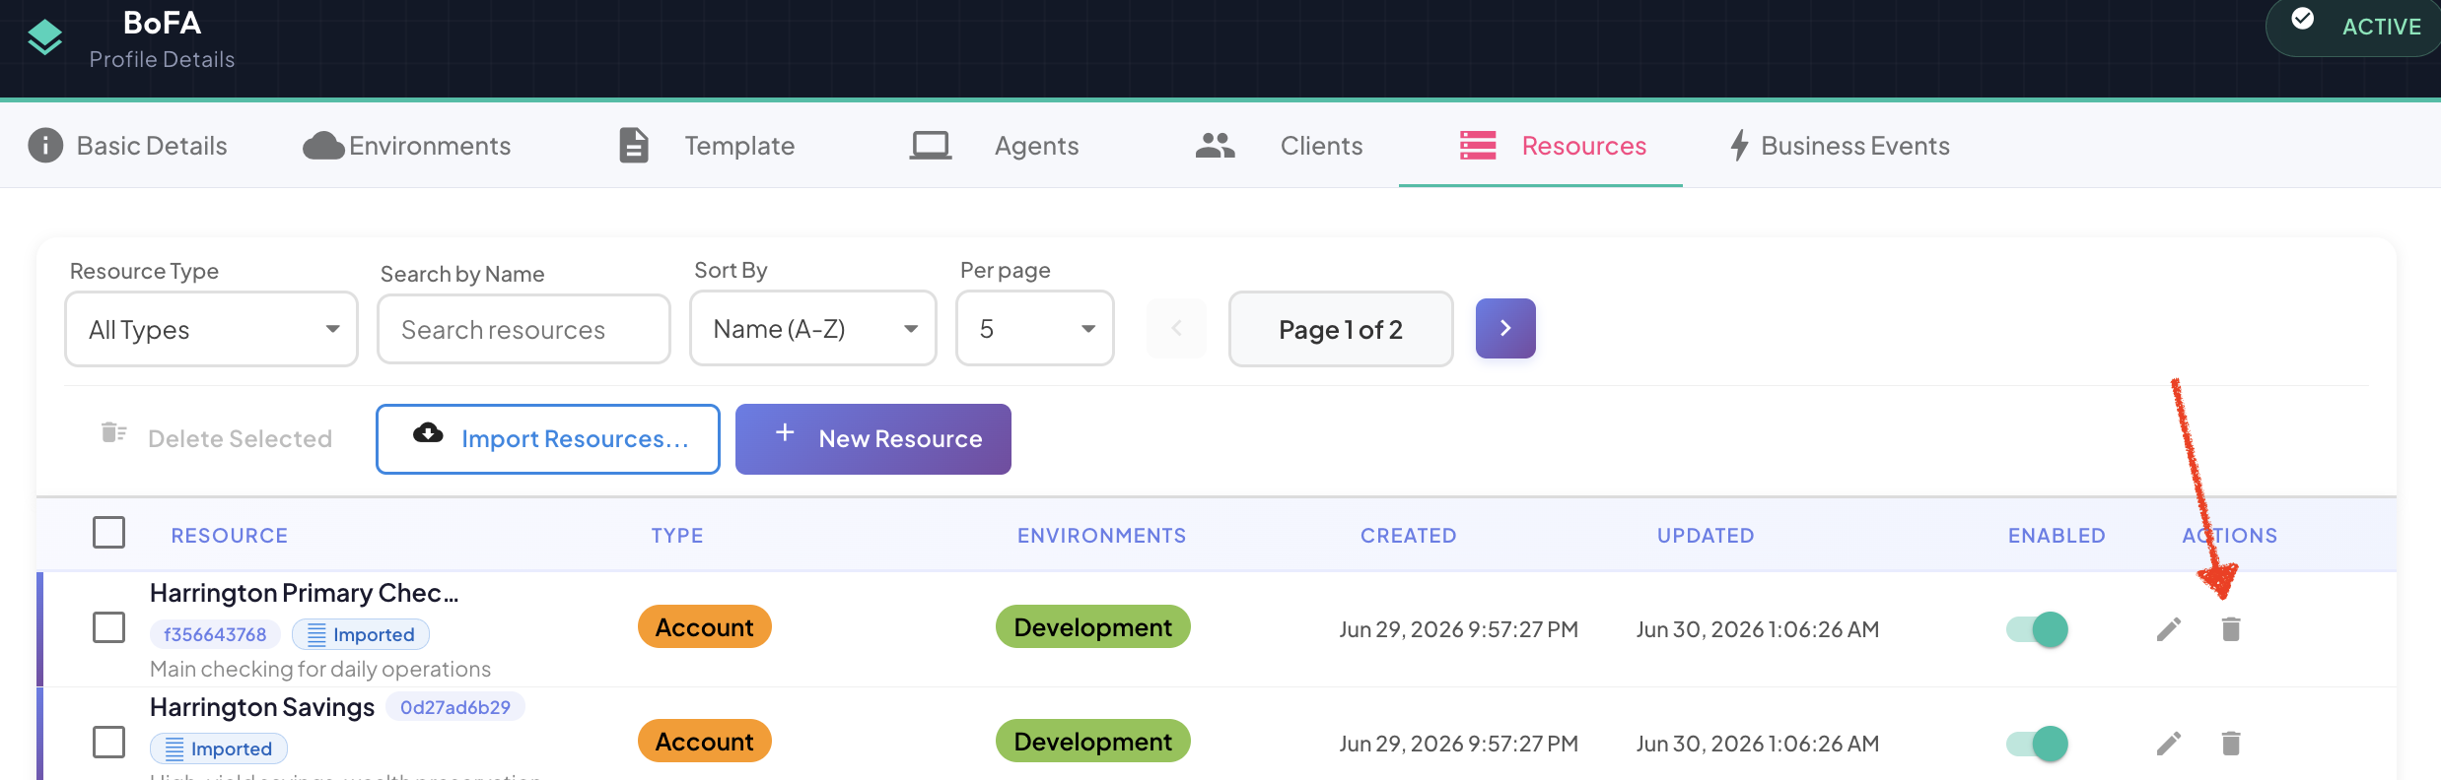Open the Per page dropdown
This screenshot has height=780, width=2441.
(x=1035, y=328)
